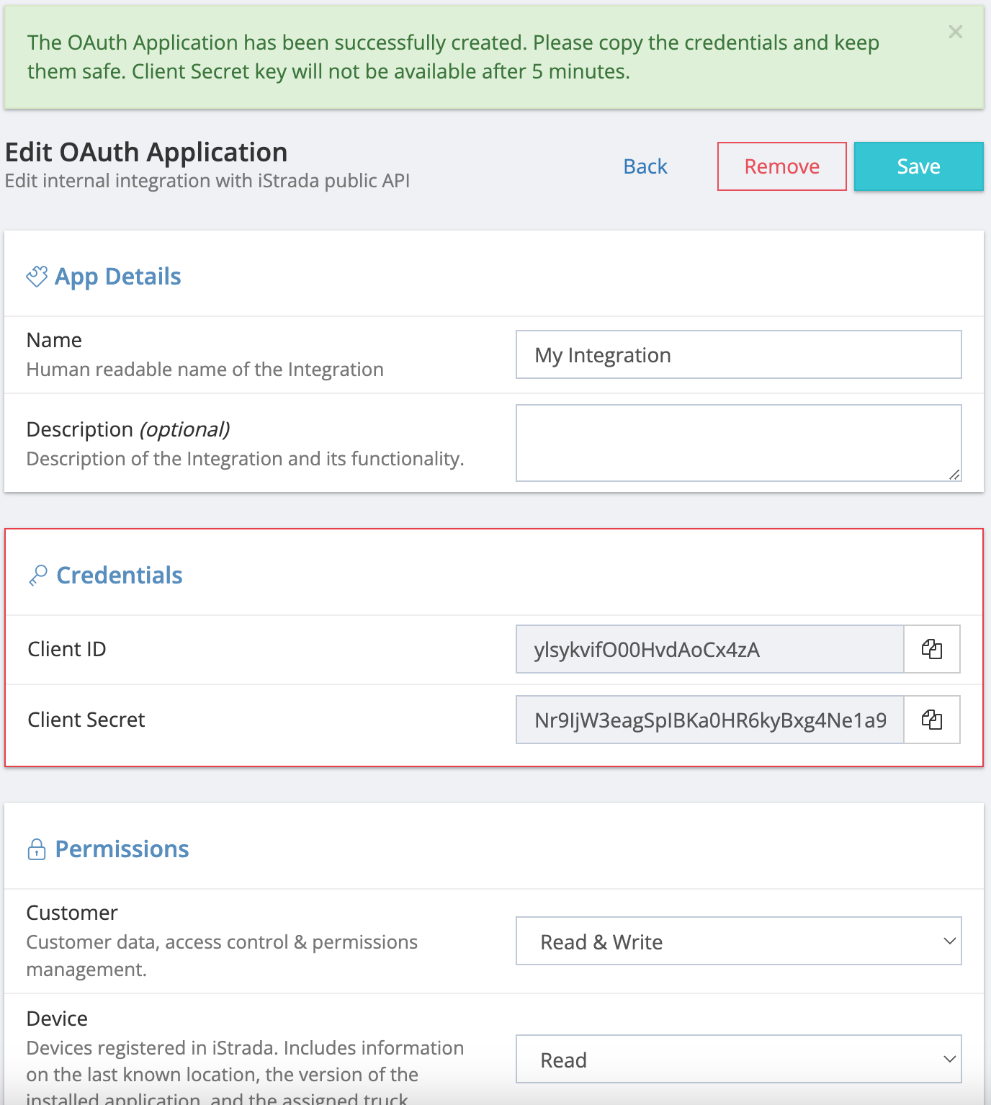This screenshot has height=1105, width=991.
Task: Click the key icon beside Credentials heading
Action: tap(38, 574)
